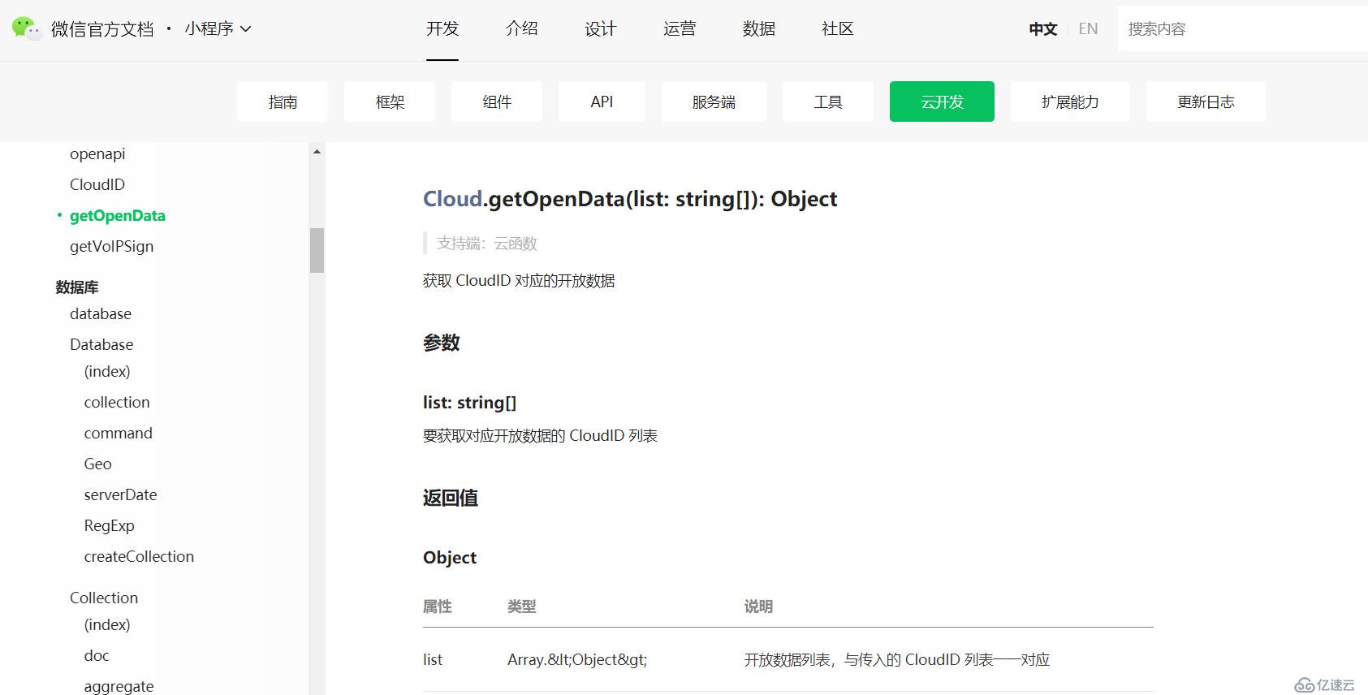Click the 返回值 section heading
The image size is (1368, 695).
pos(450,498)
